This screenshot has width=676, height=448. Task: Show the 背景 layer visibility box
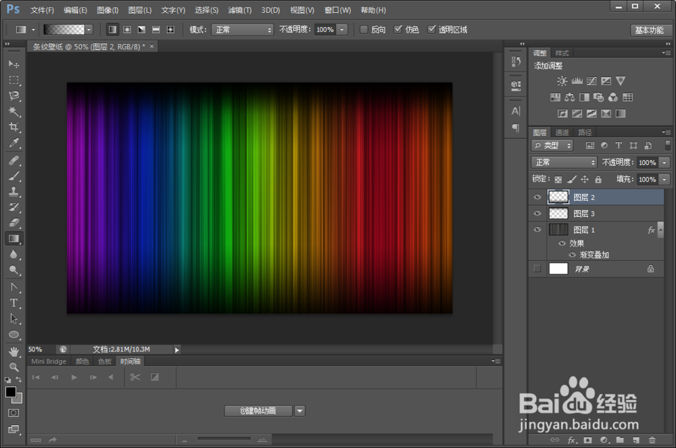(537, 268)
